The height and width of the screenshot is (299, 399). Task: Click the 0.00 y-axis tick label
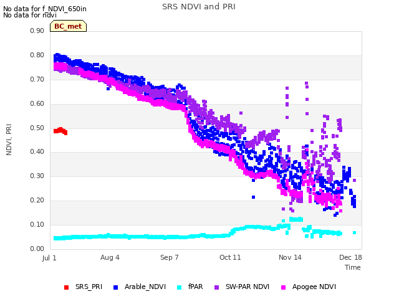(x=37, y=249)
